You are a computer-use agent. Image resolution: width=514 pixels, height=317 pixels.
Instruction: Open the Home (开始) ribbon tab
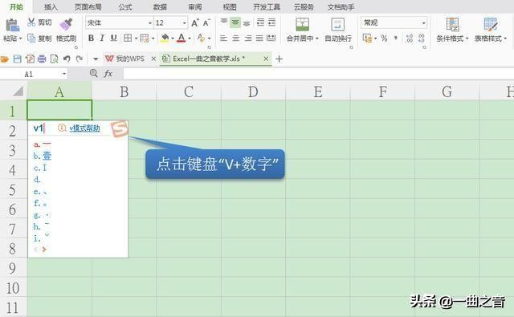(x=16, y=7)
